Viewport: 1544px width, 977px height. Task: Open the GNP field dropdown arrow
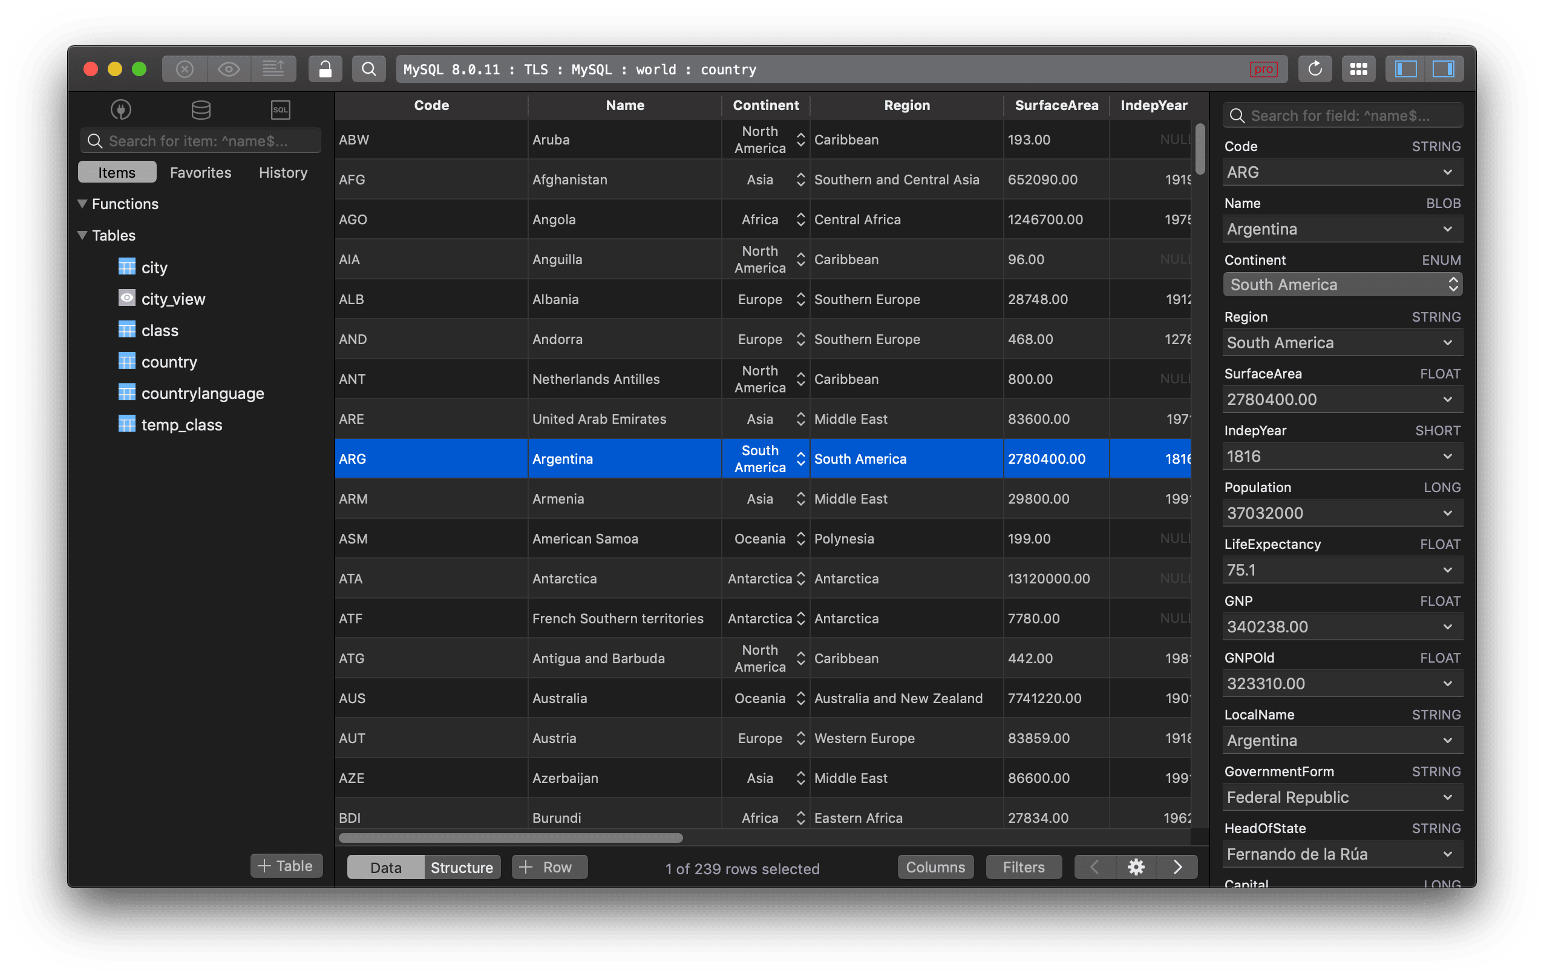[x=1448, y=626]
